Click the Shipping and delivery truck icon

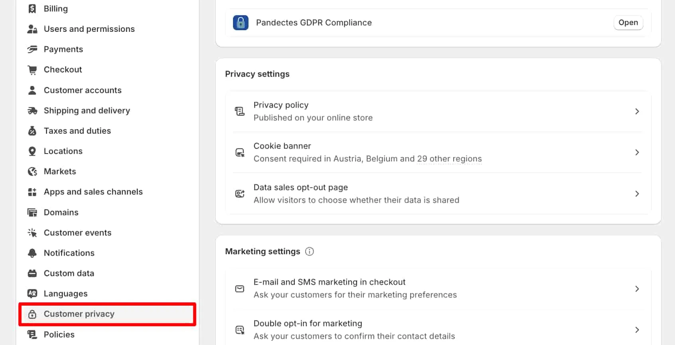(x=32, y=111)
